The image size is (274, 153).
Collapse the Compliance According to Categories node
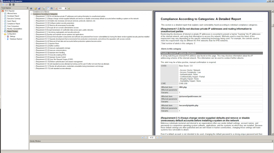(32, 14)
